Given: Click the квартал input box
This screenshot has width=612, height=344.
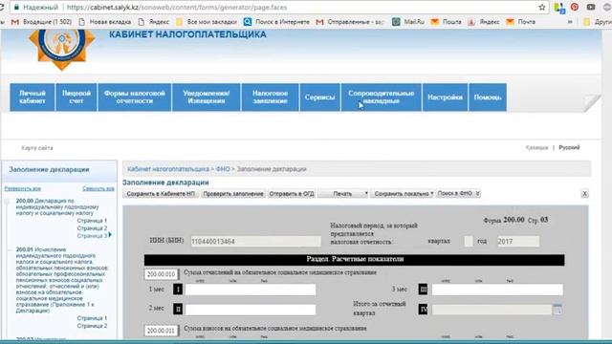Looking at the screenshot, I should click(469, 241).
